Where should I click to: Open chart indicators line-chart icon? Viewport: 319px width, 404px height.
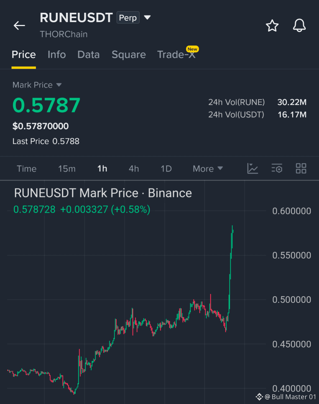click(252, 168)
